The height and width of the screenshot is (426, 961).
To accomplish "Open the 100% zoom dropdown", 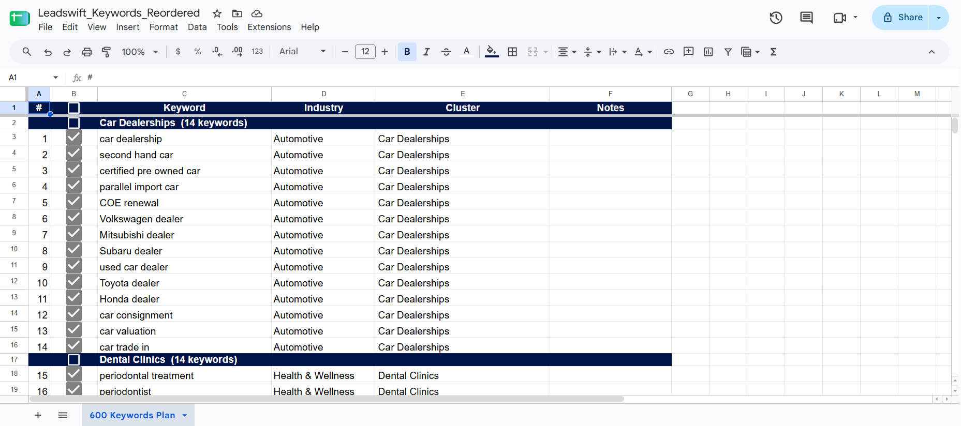I will (x=140, y=52).
